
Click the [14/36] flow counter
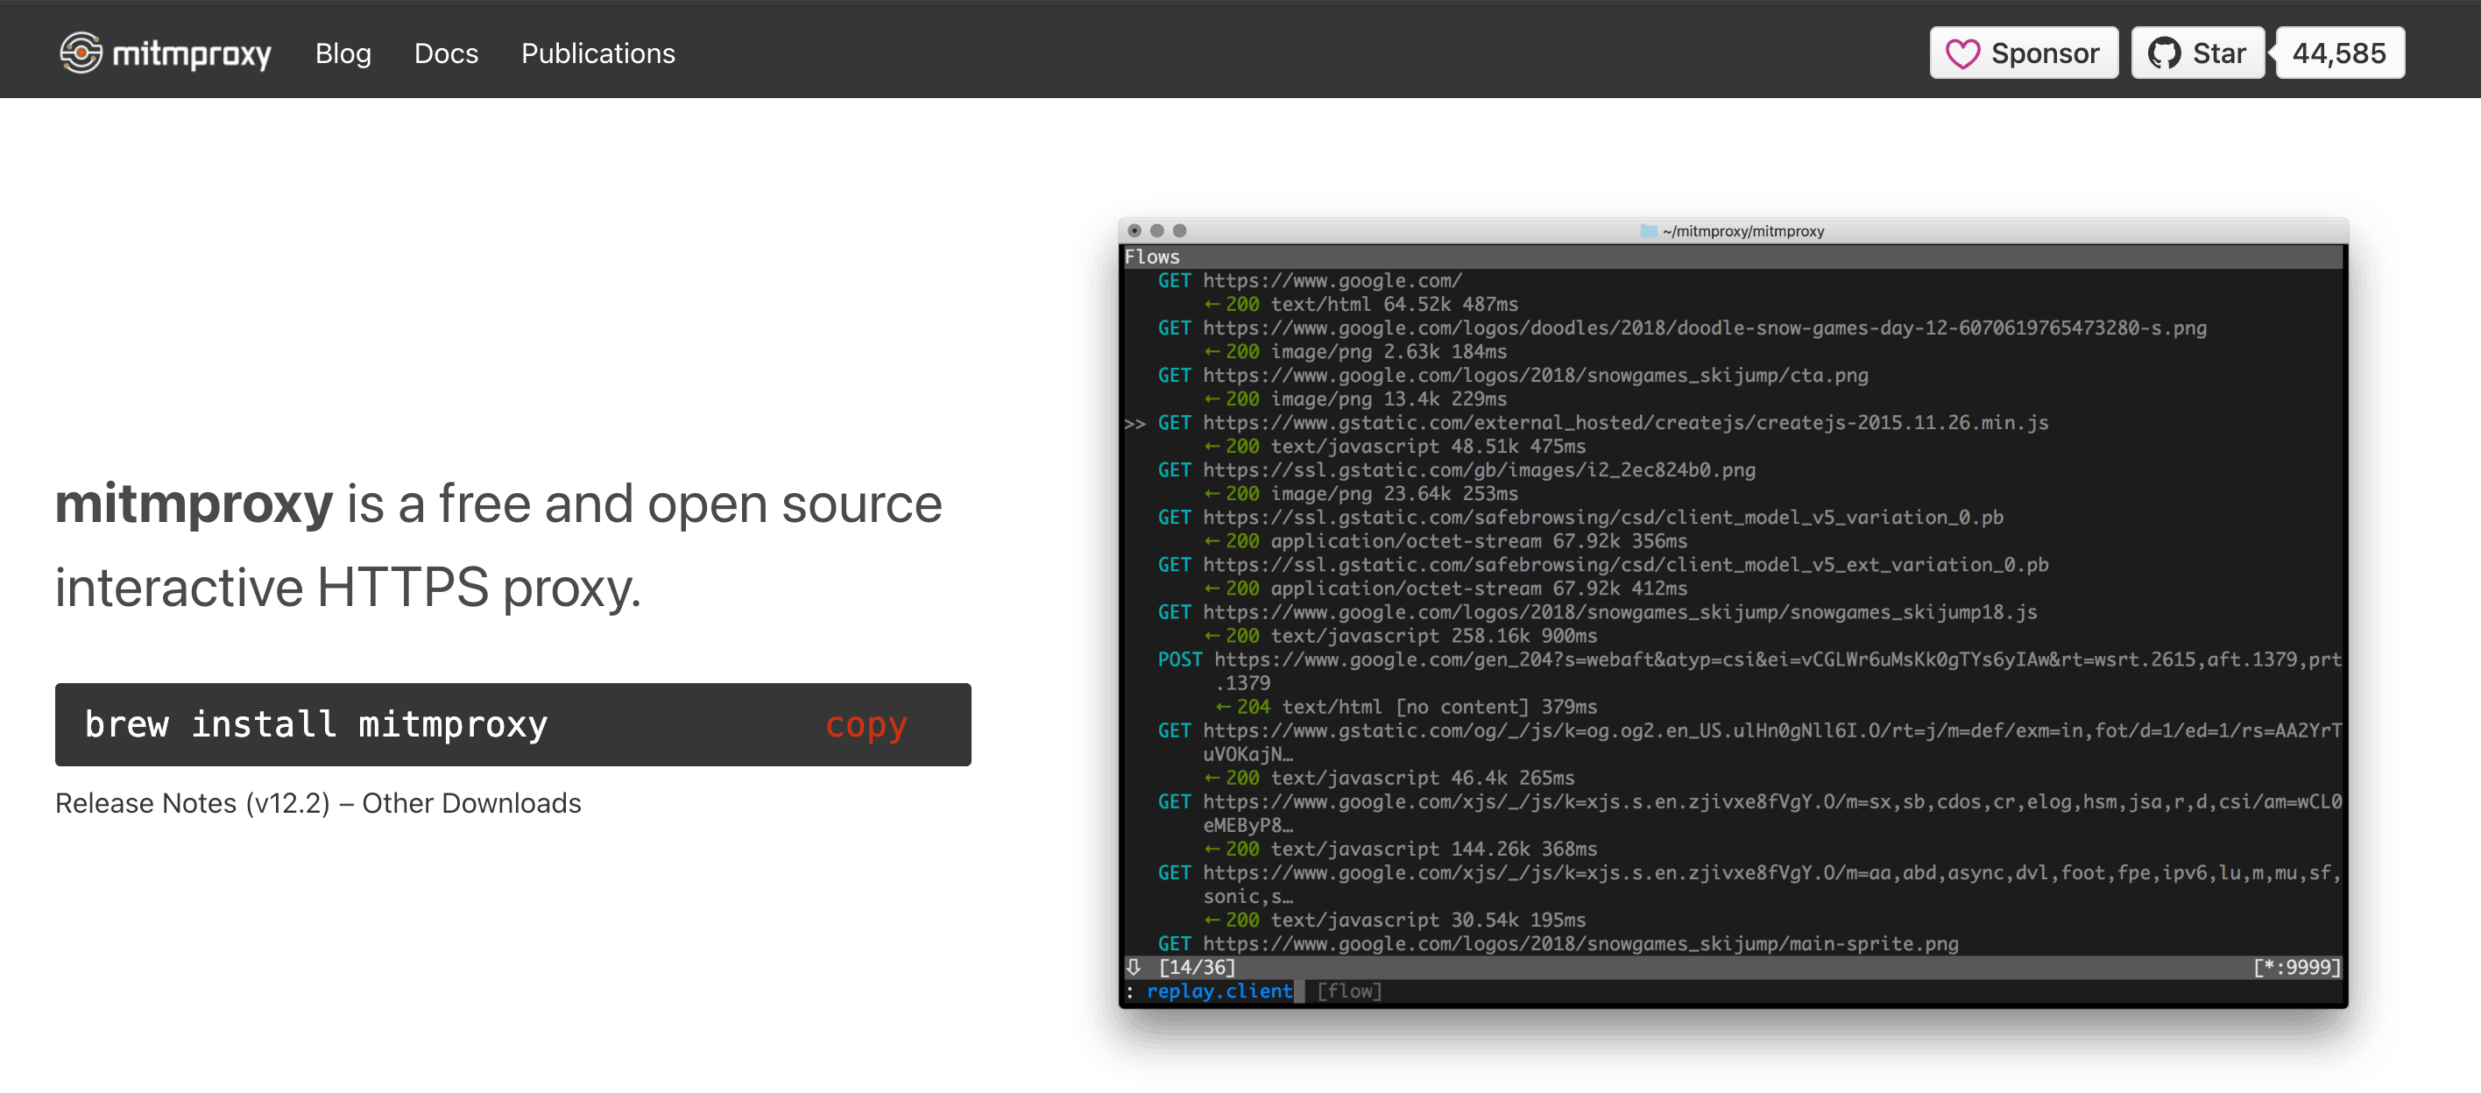pos(1196,967)
